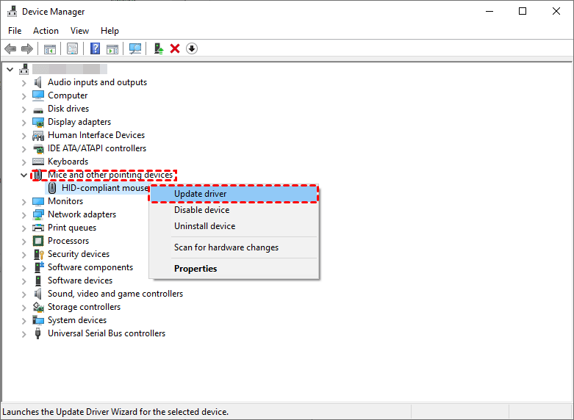The height and width of the screenshot is (420, 574).
Task: Select the System devices label
Action: coord(77,320)
